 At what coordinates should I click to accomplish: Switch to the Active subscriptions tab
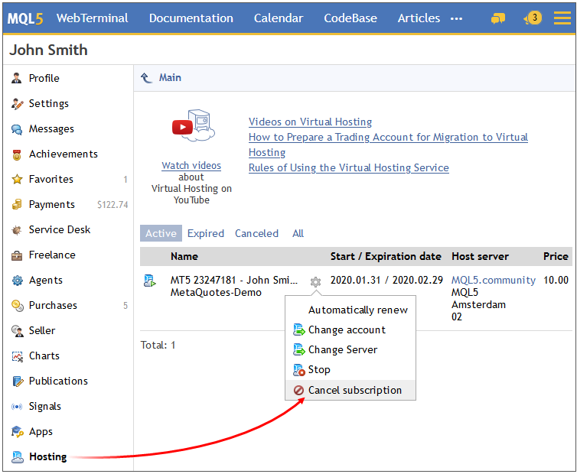pyautogui.click(x=161, y=233)
